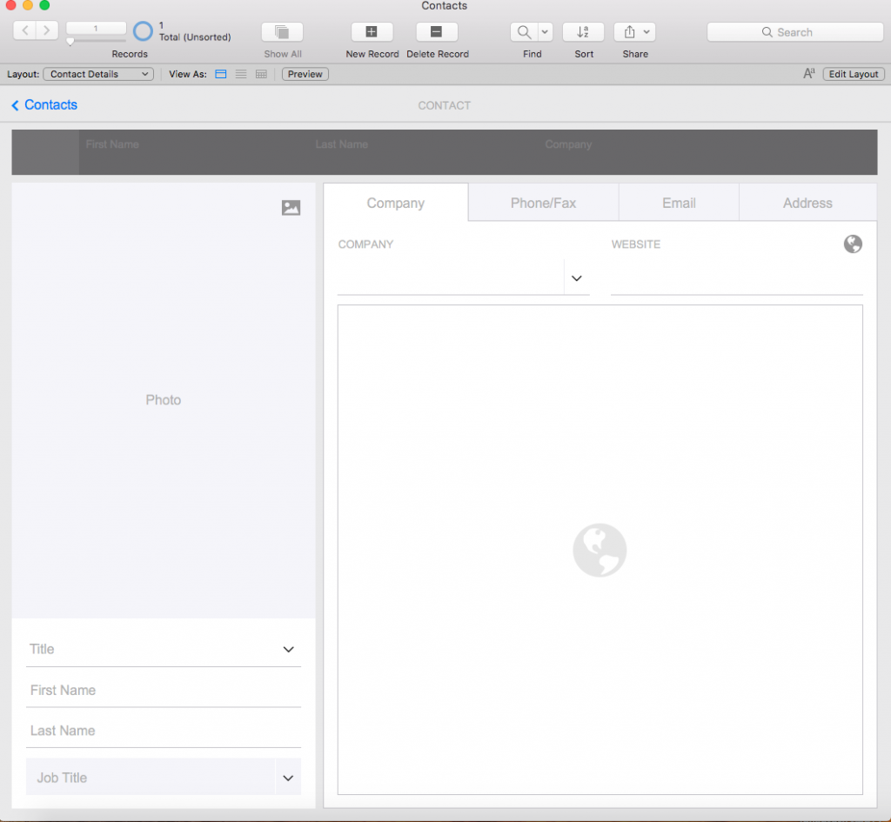Switch to the Phone/Fax tab
The image size is (891, 822).
click(x=542, y=202)
